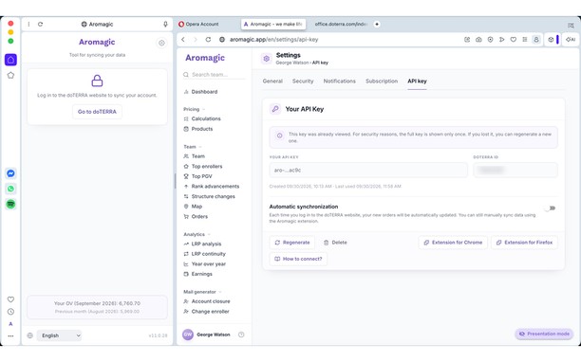The image size is (581, 362).
Task: Click the play flow icon in address bar
Action: 501,40
